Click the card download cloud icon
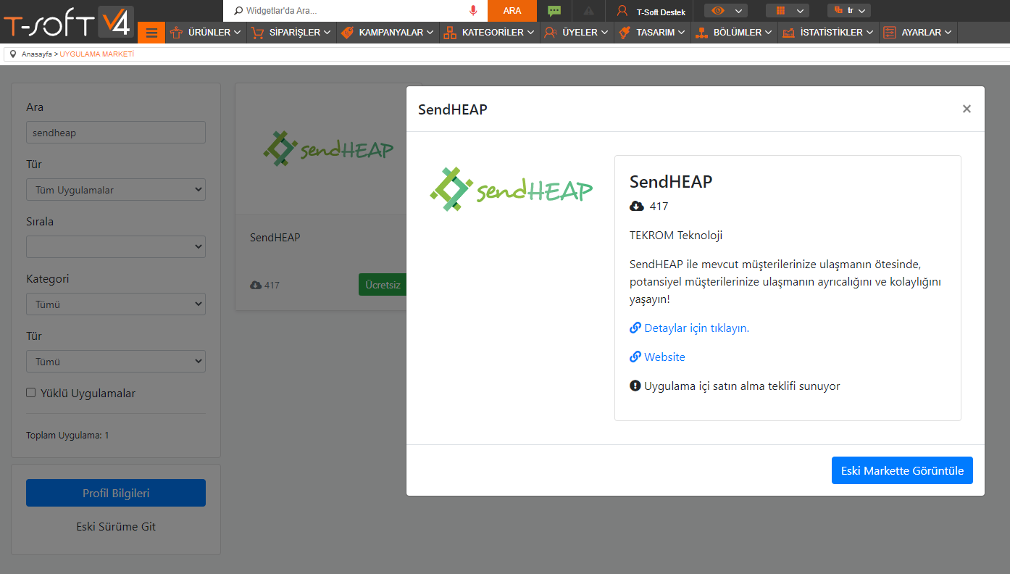1010x574 pixels. tap(256, 286)
